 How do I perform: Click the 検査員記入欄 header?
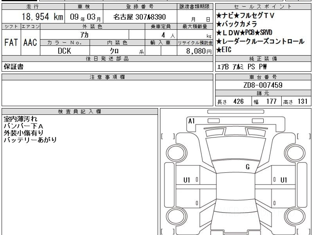[80, 111]
